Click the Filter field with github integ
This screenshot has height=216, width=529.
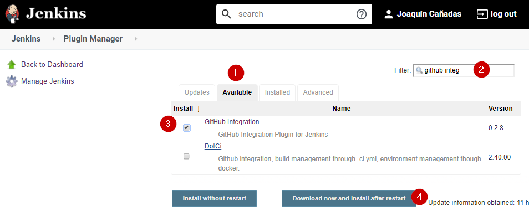pos(464,71)
